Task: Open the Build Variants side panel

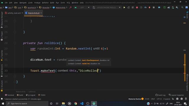Action: tap(2, 71)
